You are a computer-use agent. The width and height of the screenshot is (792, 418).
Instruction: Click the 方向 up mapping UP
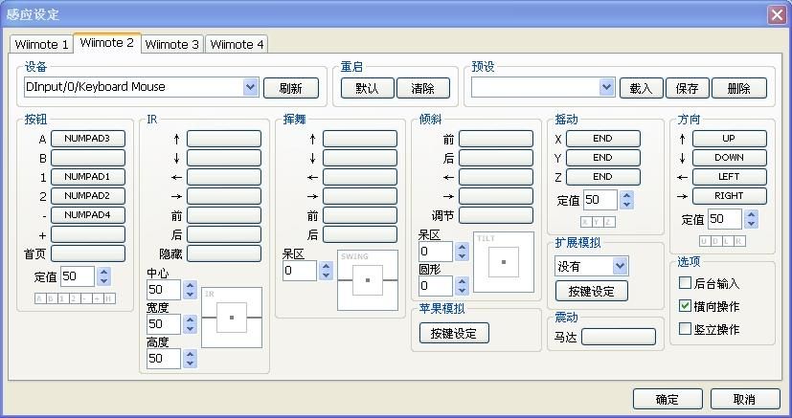pos(730,139)
